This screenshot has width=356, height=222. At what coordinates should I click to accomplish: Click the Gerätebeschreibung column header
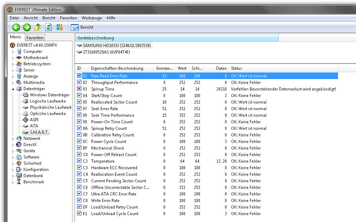point(177,38)
